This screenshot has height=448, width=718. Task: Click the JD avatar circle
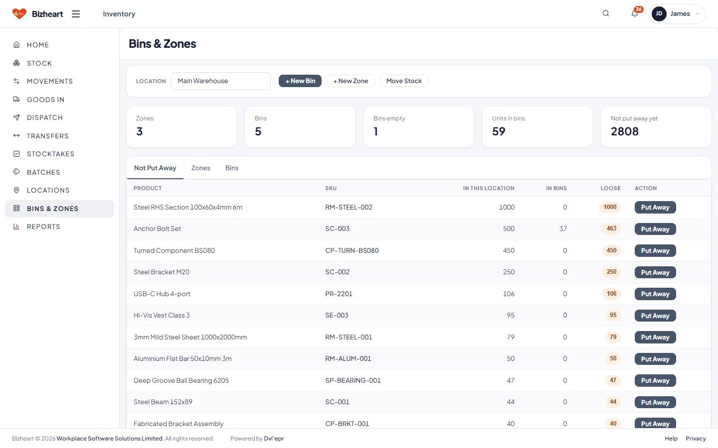click(659, 14)
